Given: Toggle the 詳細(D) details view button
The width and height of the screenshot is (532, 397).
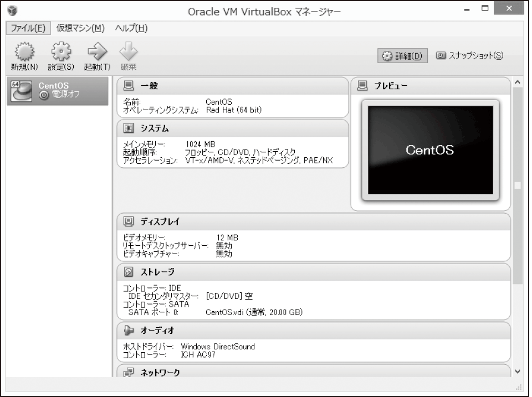Looking at the screenshot, I should coord(402,55).
